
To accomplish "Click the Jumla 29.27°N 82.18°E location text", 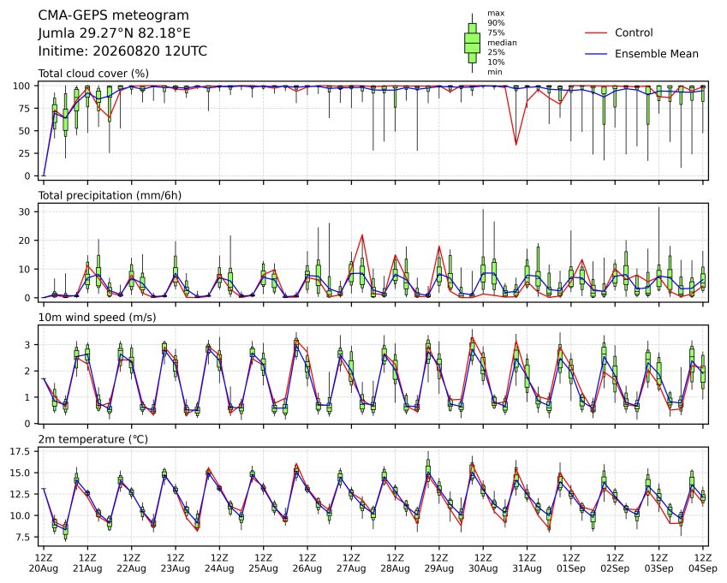I will pyautogui.click(x=114, y=33).
